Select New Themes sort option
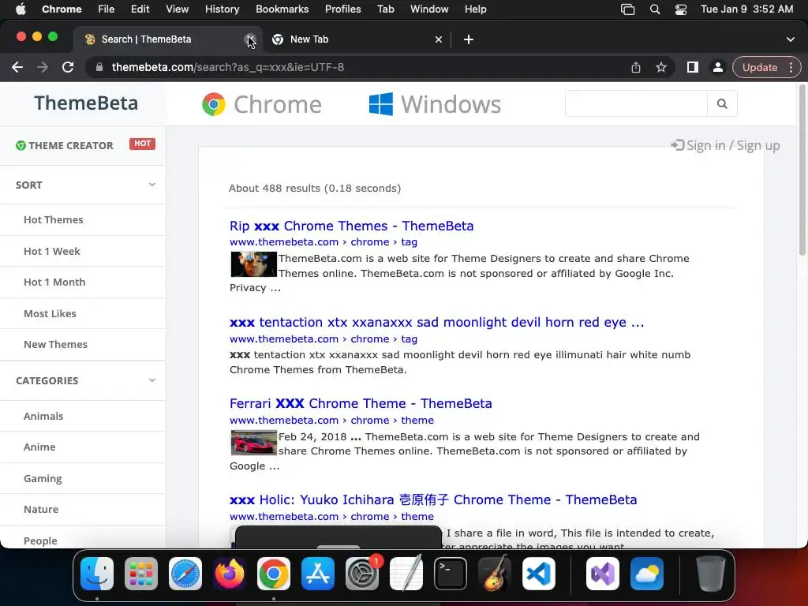808x606 pixels. [x=56, y=344]
